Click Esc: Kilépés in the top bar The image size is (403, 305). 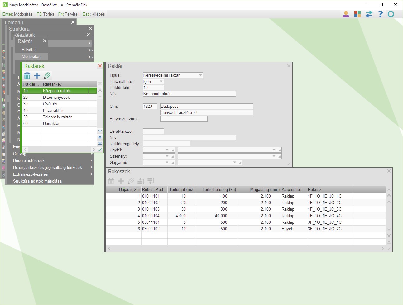94,14
